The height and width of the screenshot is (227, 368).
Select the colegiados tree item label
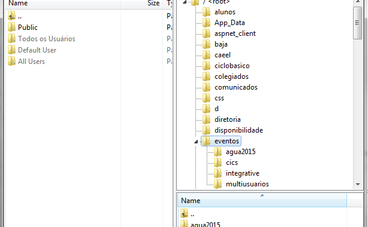(231, 76)
